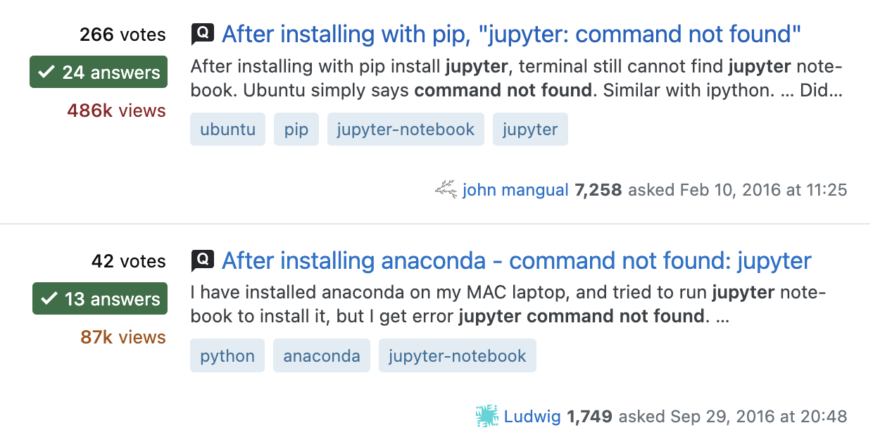Click the jupyter-notebook tag on the second question
873x442 pixels.
457,355
